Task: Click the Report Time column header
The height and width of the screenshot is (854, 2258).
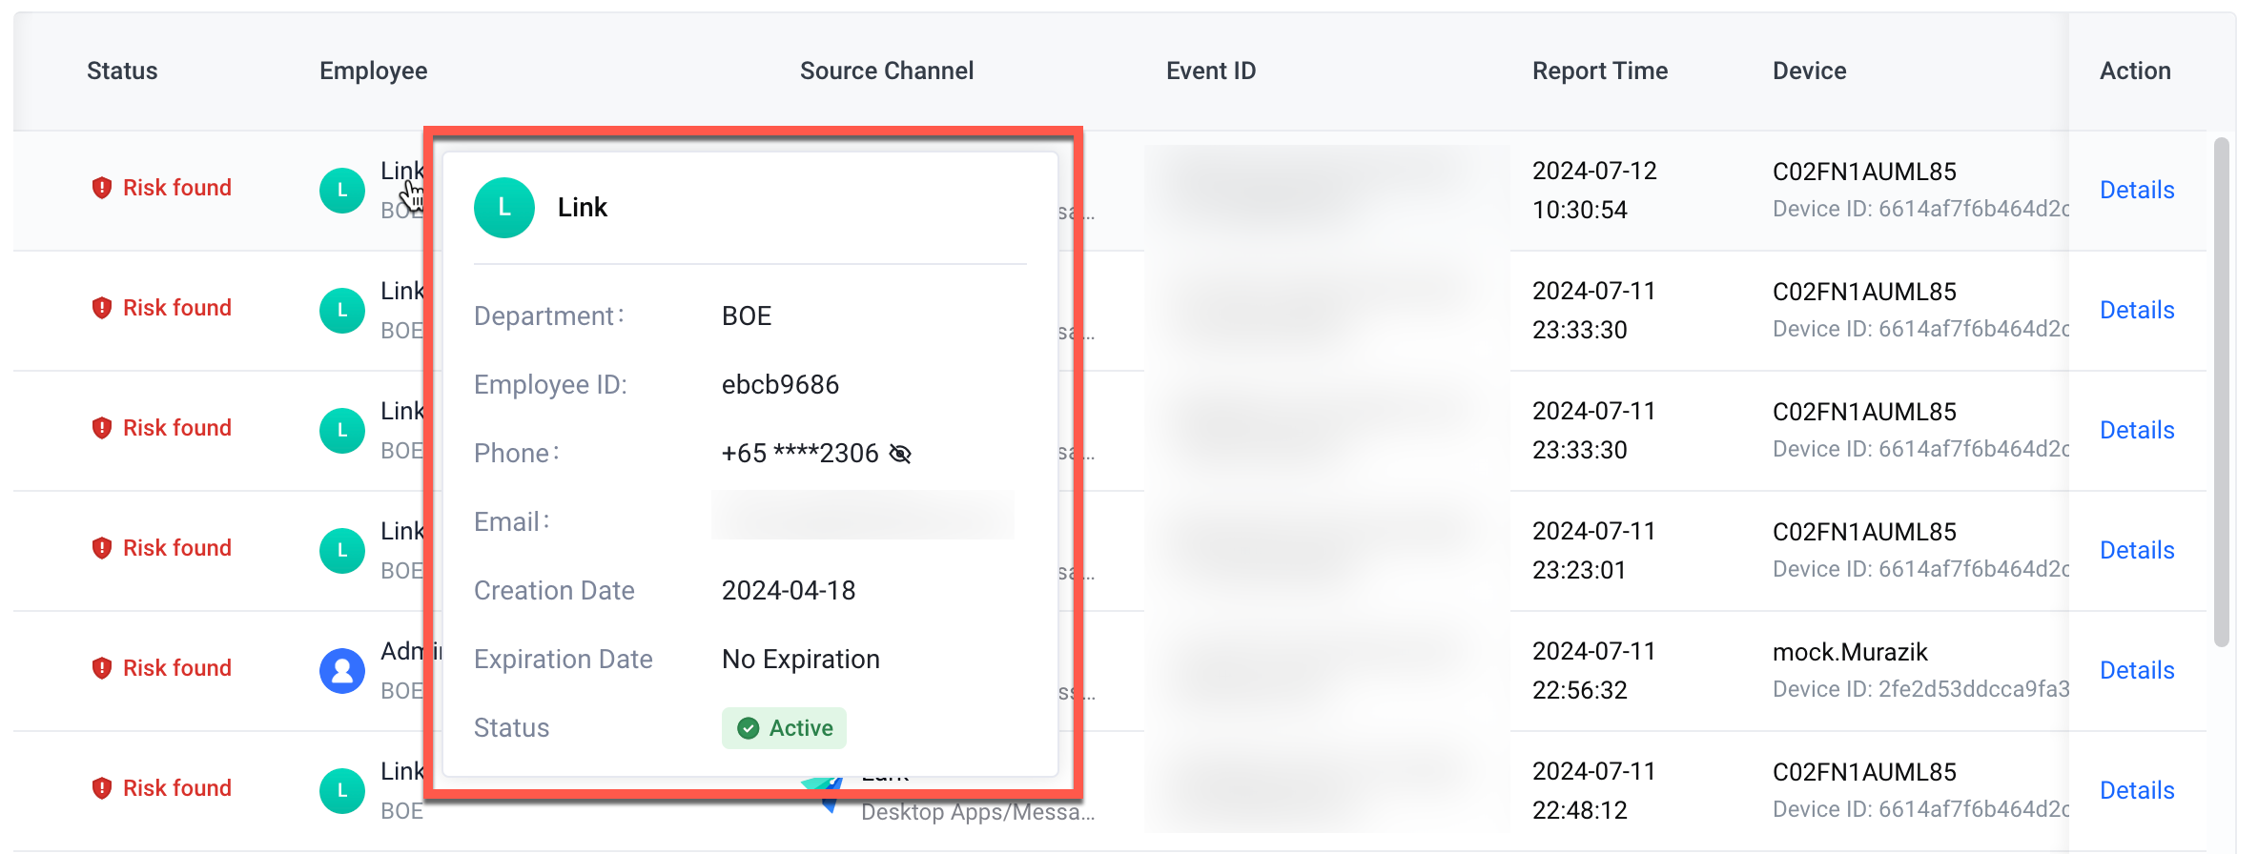Action: coord(1600,71)
